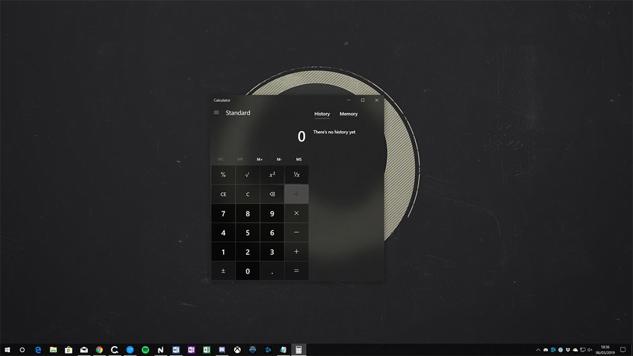This screenshot has height=356, width=633.
Task: Launch Excel from the taskbar
Action: click(206, 349)
